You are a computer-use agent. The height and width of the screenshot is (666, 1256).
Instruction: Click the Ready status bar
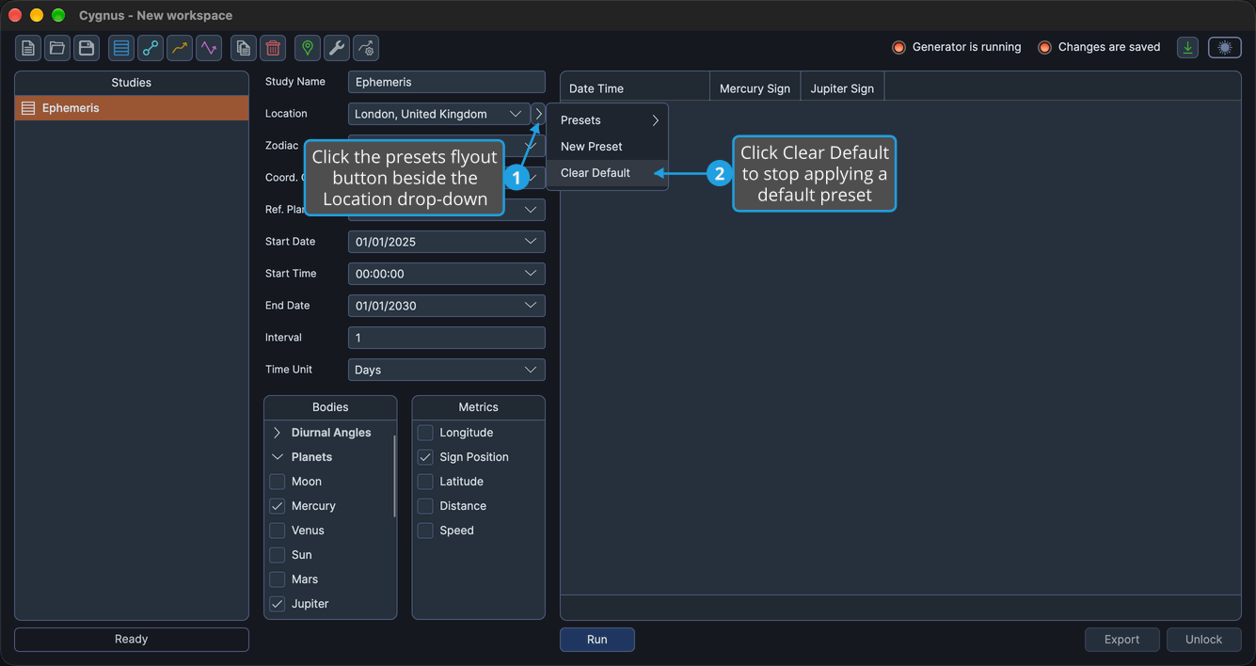(132, 640)
